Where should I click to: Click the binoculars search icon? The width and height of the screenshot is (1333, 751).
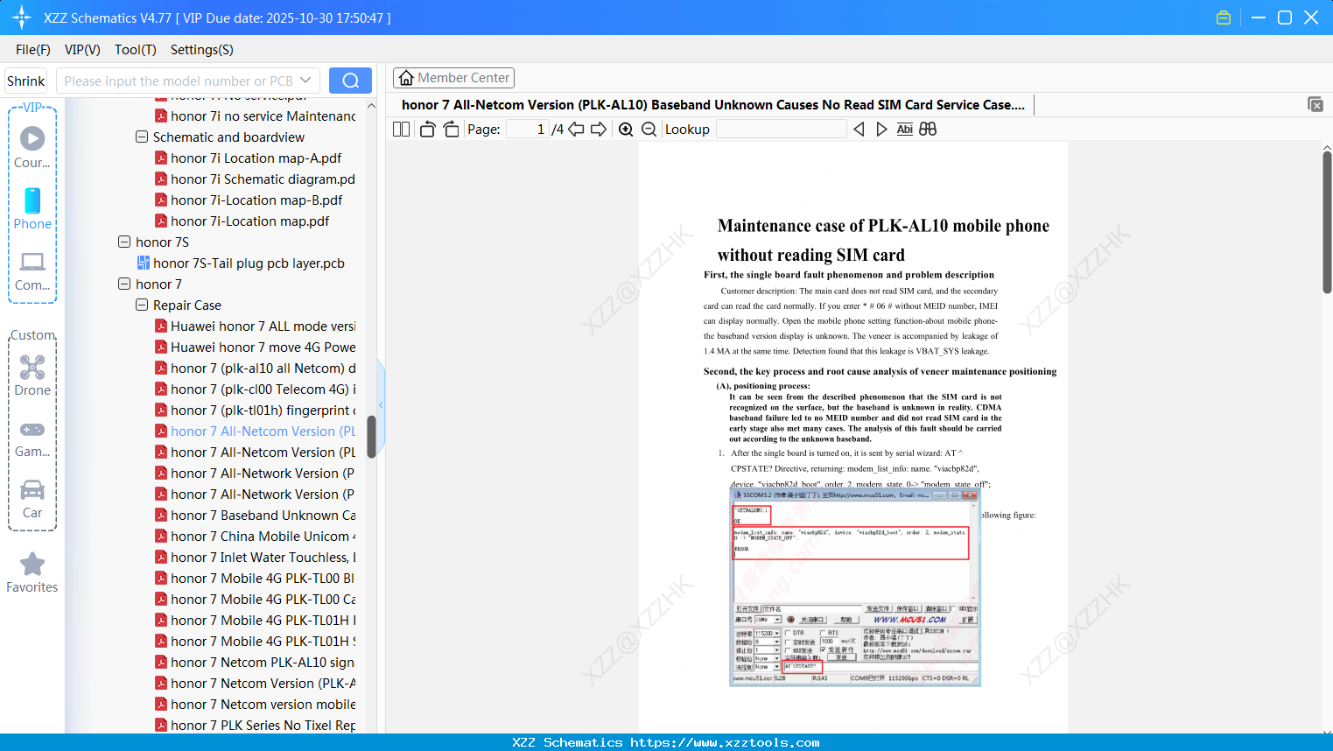928,130
